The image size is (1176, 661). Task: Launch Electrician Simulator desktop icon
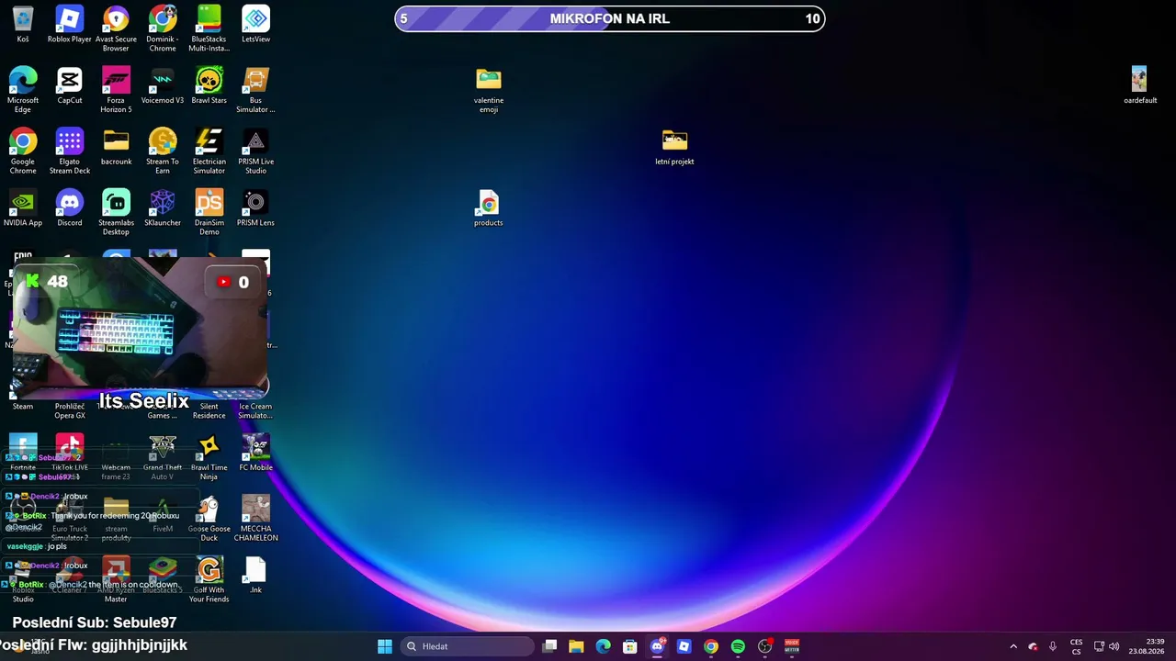pos(209,151)
